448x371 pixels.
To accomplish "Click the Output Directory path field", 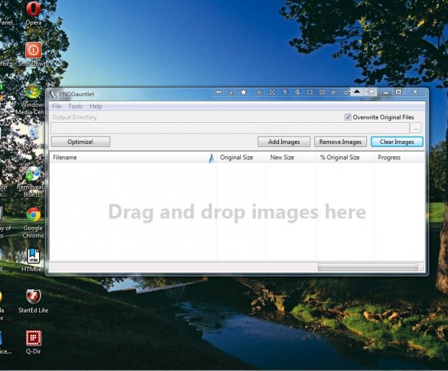I will click(x=230, y=128).
